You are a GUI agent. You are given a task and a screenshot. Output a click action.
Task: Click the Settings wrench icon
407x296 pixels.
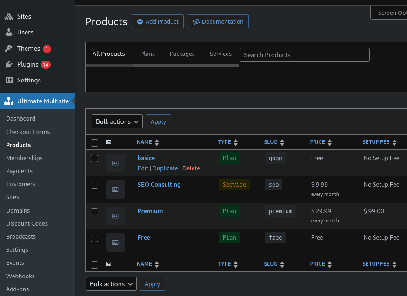point(9,80)
